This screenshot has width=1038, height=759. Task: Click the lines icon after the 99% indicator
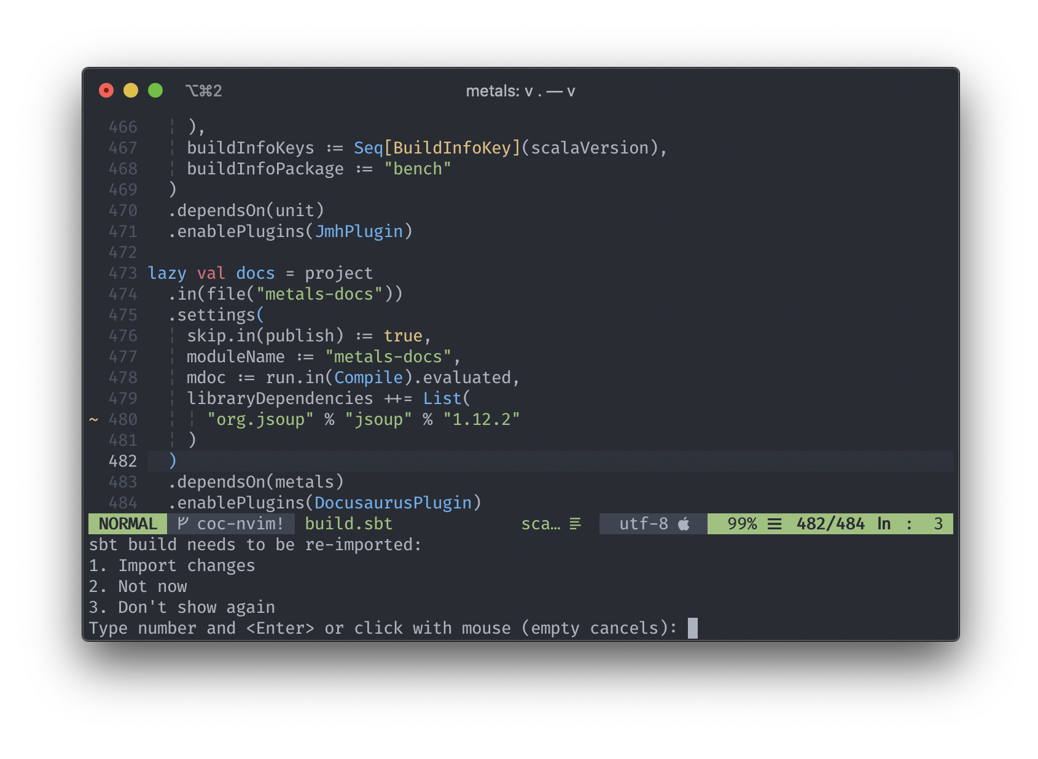click(775, 524)
